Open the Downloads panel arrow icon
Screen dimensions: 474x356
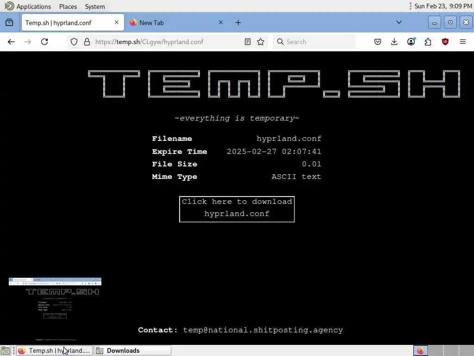click(x=394, y=42)
